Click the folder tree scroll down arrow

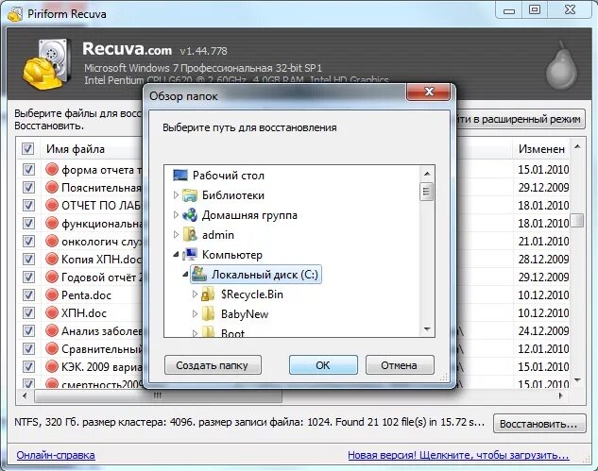[427, 328]
